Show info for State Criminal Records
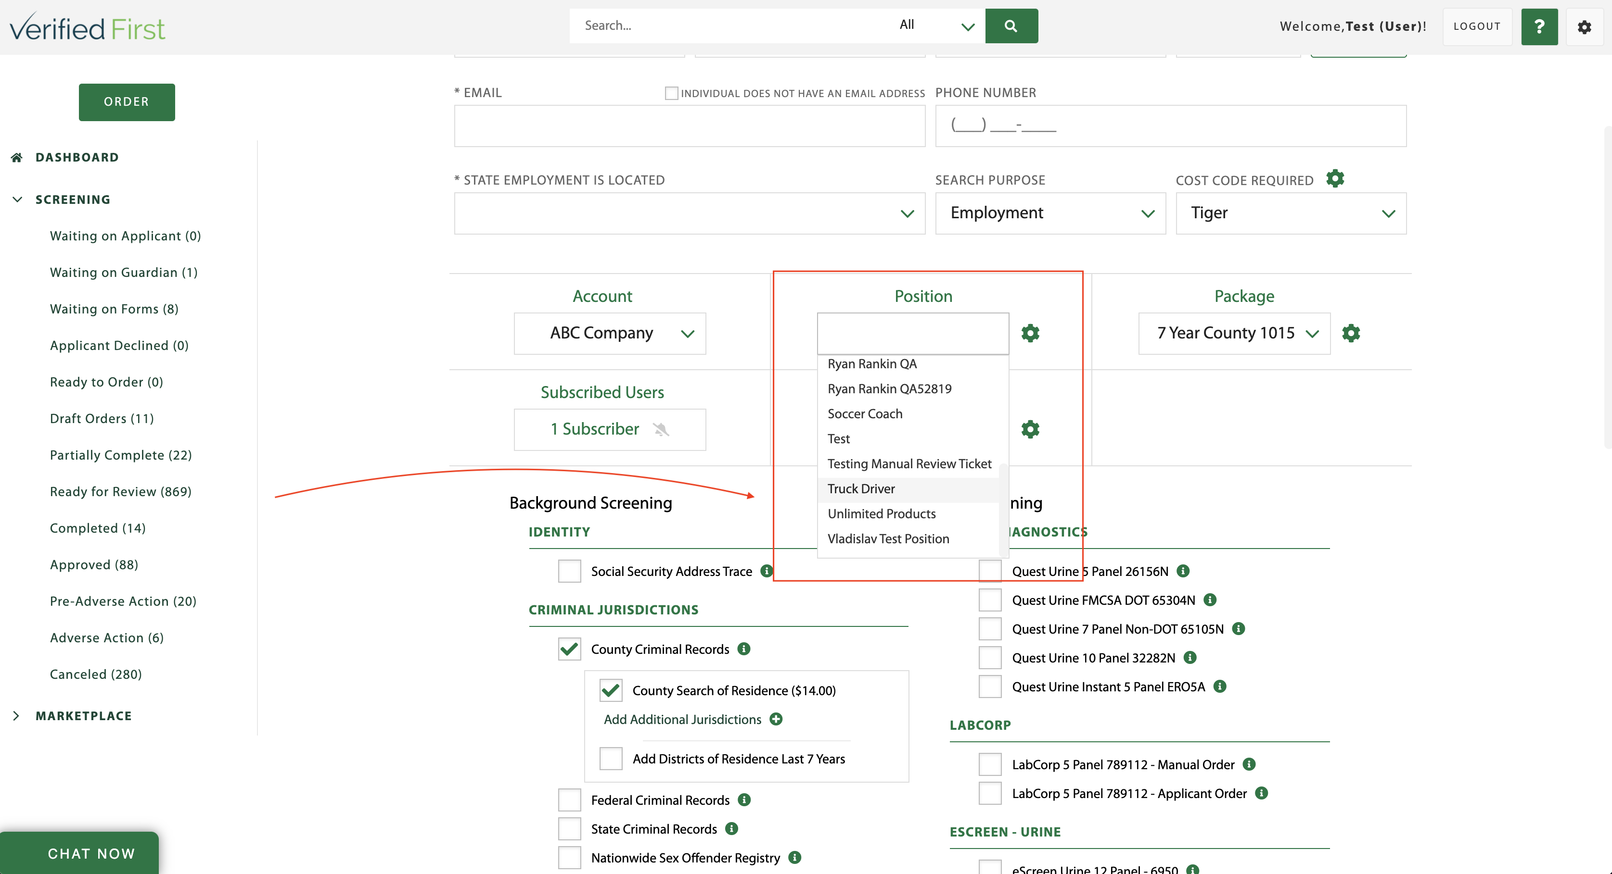This screenshot has height=874, width=1612. 731,828
